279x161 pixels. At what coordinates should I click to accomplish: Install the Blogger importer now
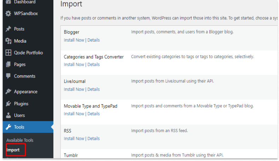click(74, 40)
